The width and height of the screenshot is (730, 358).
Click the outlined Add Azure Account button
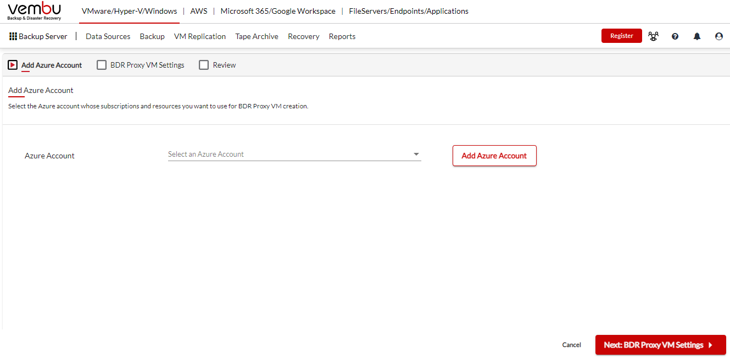[x=494, y=156]
